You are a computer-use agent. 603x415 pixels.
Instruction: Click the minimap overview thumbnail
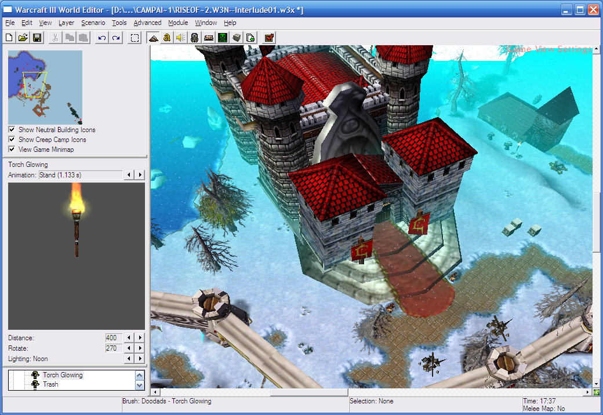pos(45,87)
